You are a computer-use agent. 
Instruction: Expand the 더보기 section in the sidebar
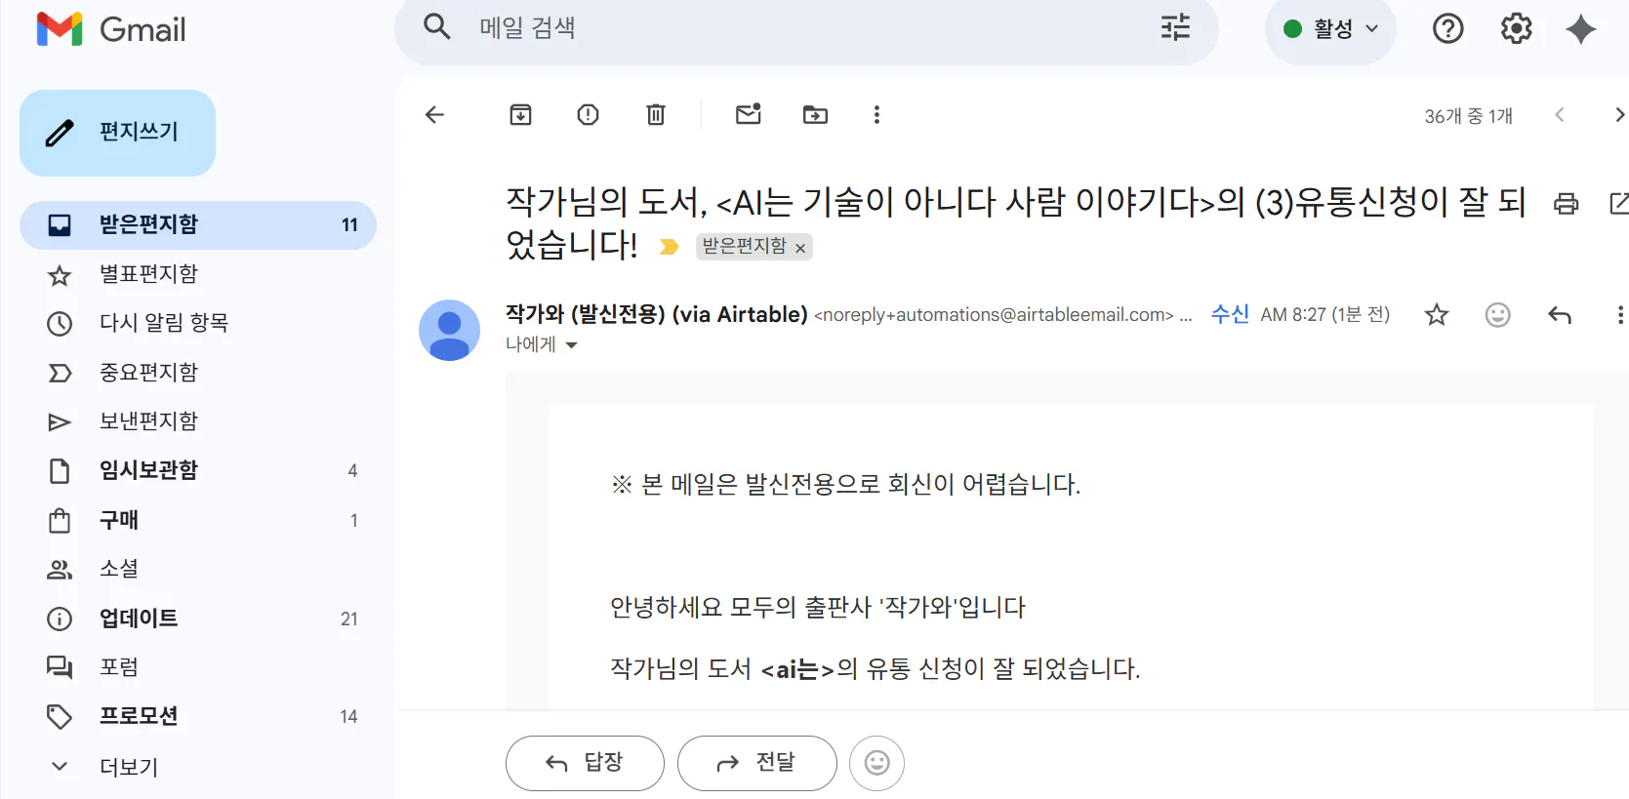[x=127, y=767]
